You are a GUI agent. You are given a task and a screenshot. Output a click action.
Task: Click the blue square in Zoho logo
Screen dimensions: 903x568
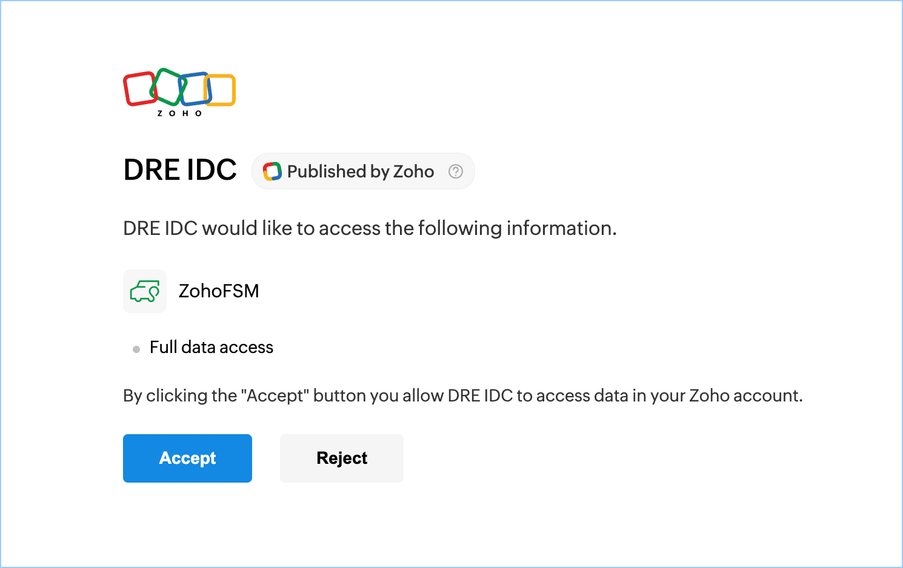(x=196, y=88)
